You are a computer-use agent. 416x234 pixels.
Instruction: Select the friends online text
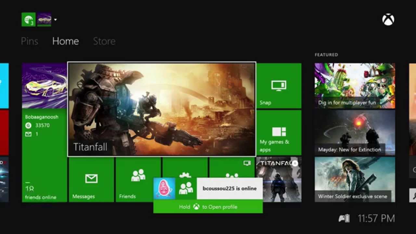coord(41,197)
